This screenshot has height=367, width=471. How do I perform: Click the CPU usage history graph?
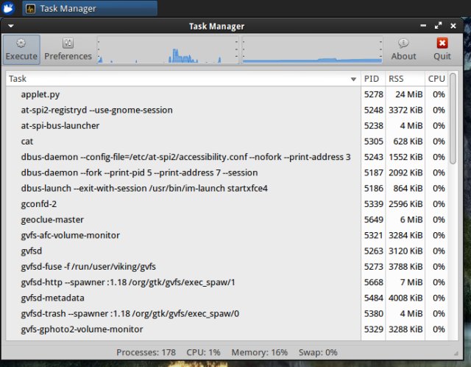(x=168, y=50)
